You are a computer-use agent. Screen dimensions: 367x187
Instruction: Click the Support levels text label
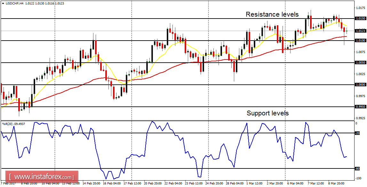click(x=267, y=113)
